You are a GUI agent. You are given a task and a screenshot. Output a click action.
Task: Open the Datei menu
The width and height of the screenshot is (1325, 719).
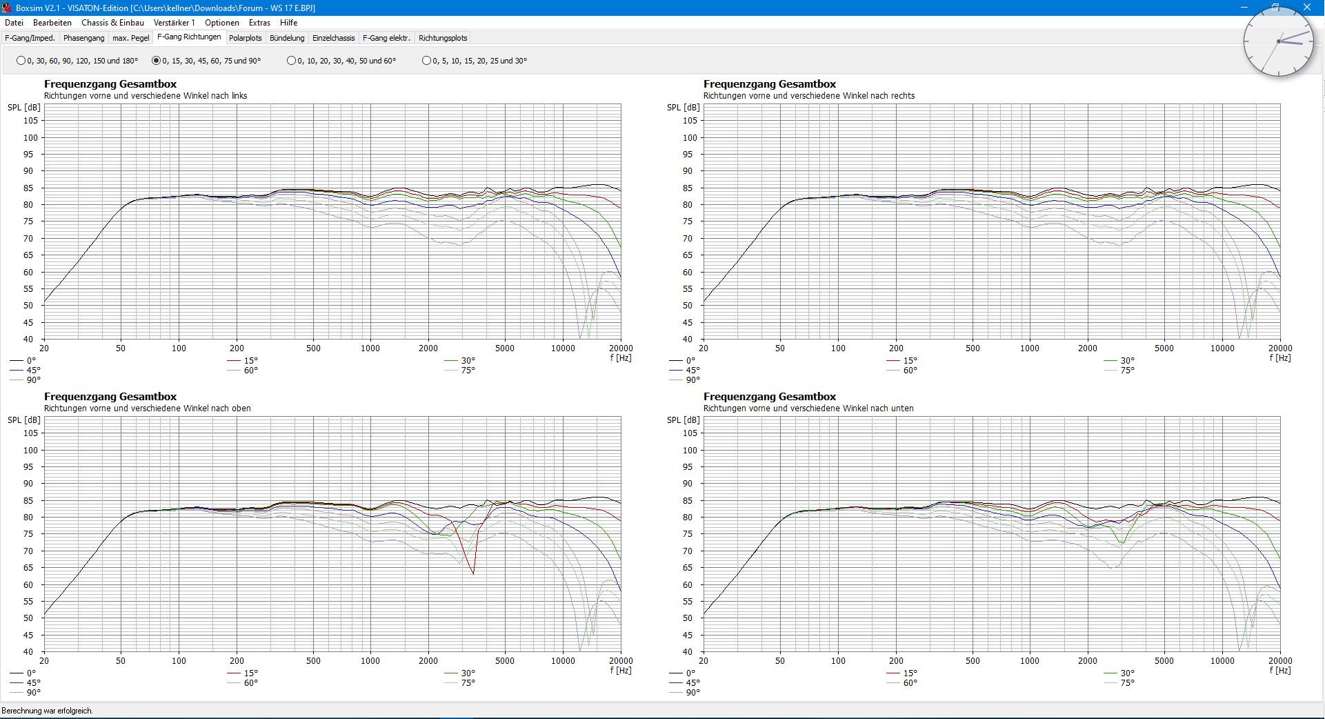(14, 23)
